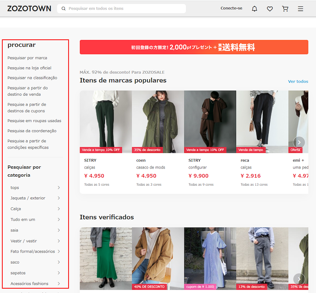Image resolution: width=316 pixels, height=293 pixels.
Task: Select Vestir / vestir category
Action: click(24, 241)
